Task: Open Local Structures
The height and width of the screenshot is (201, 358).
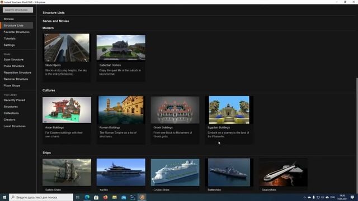Action: pos(15,126)
